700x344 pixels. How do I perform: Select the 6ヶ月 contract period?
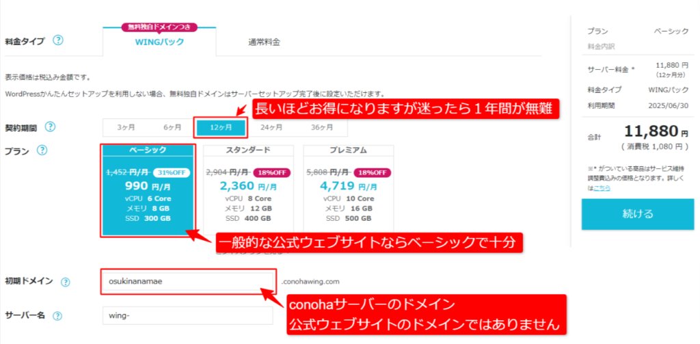click(x=172, y=127)
